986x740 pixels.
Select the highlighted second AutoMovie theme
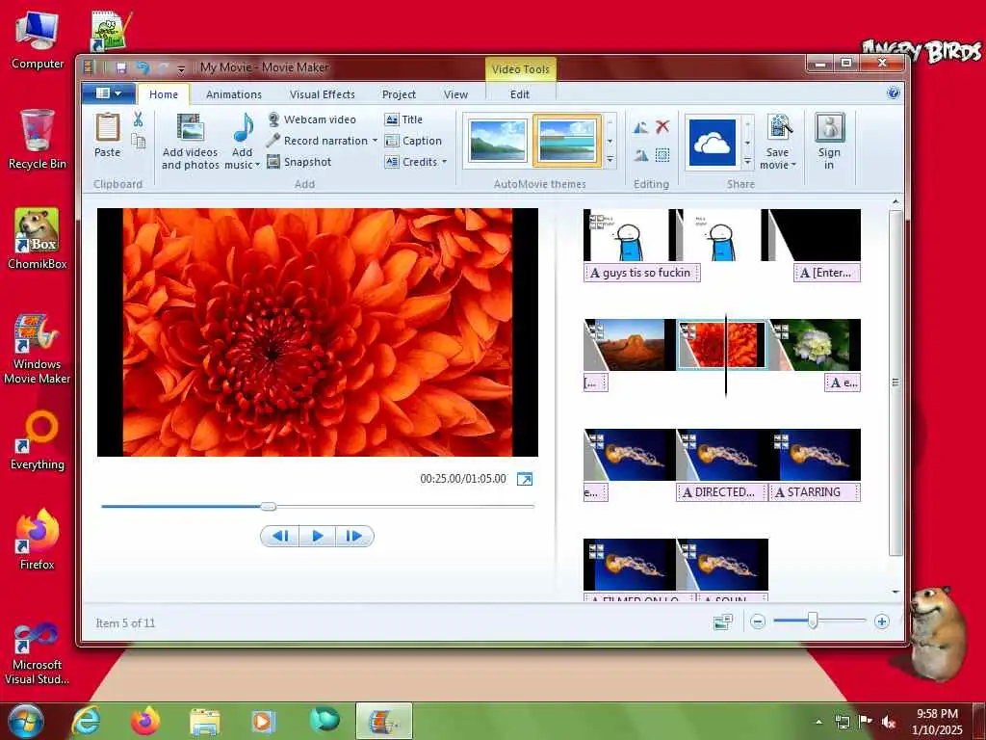click(566, 141)
